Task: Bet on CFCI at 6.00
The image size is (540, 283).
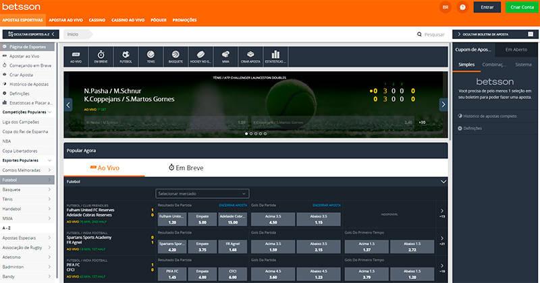Action: click(233, 274)
